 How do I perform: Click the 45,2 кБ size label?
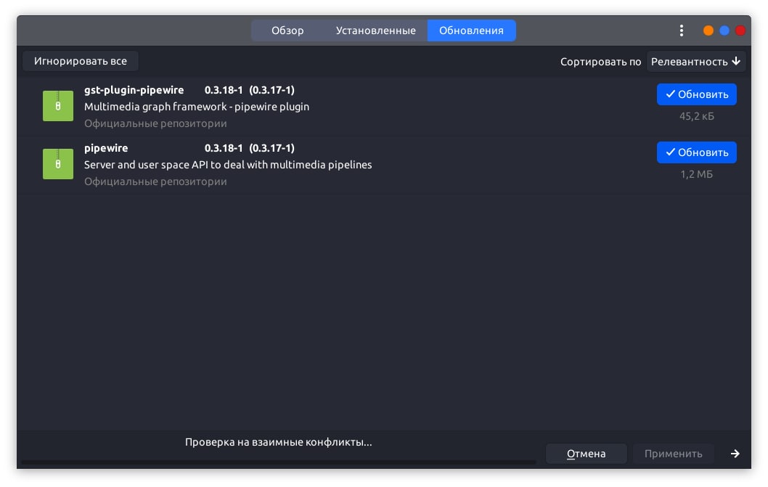click(696, 117)
